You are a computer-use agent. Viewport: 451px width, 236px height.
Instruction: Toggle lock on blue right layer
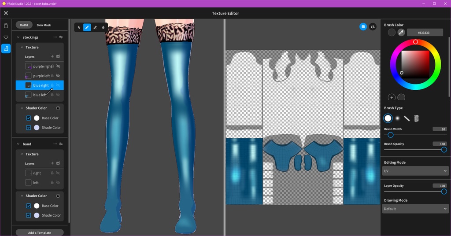(52, 85)
